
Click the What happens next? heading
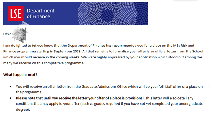click(20, 75)
